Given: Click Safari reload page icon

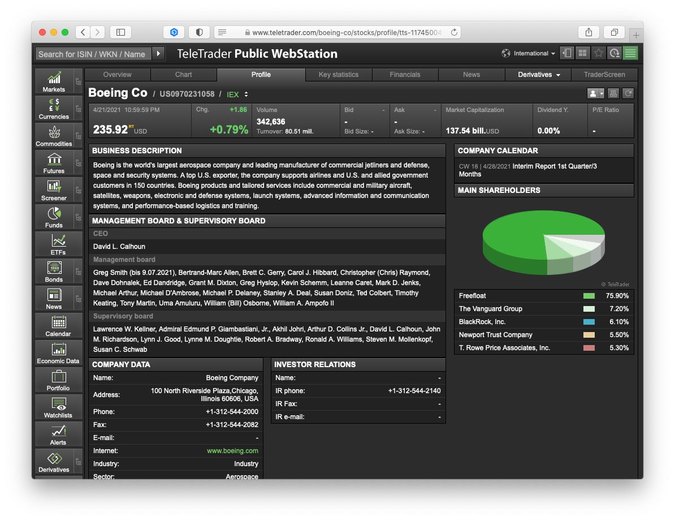Looking at the screenshot, I should click(x=454, y=32).
